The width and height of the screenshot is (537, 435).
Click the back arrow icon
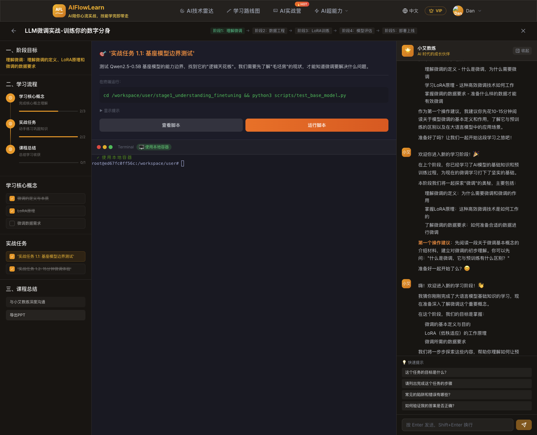click(14, 31)
